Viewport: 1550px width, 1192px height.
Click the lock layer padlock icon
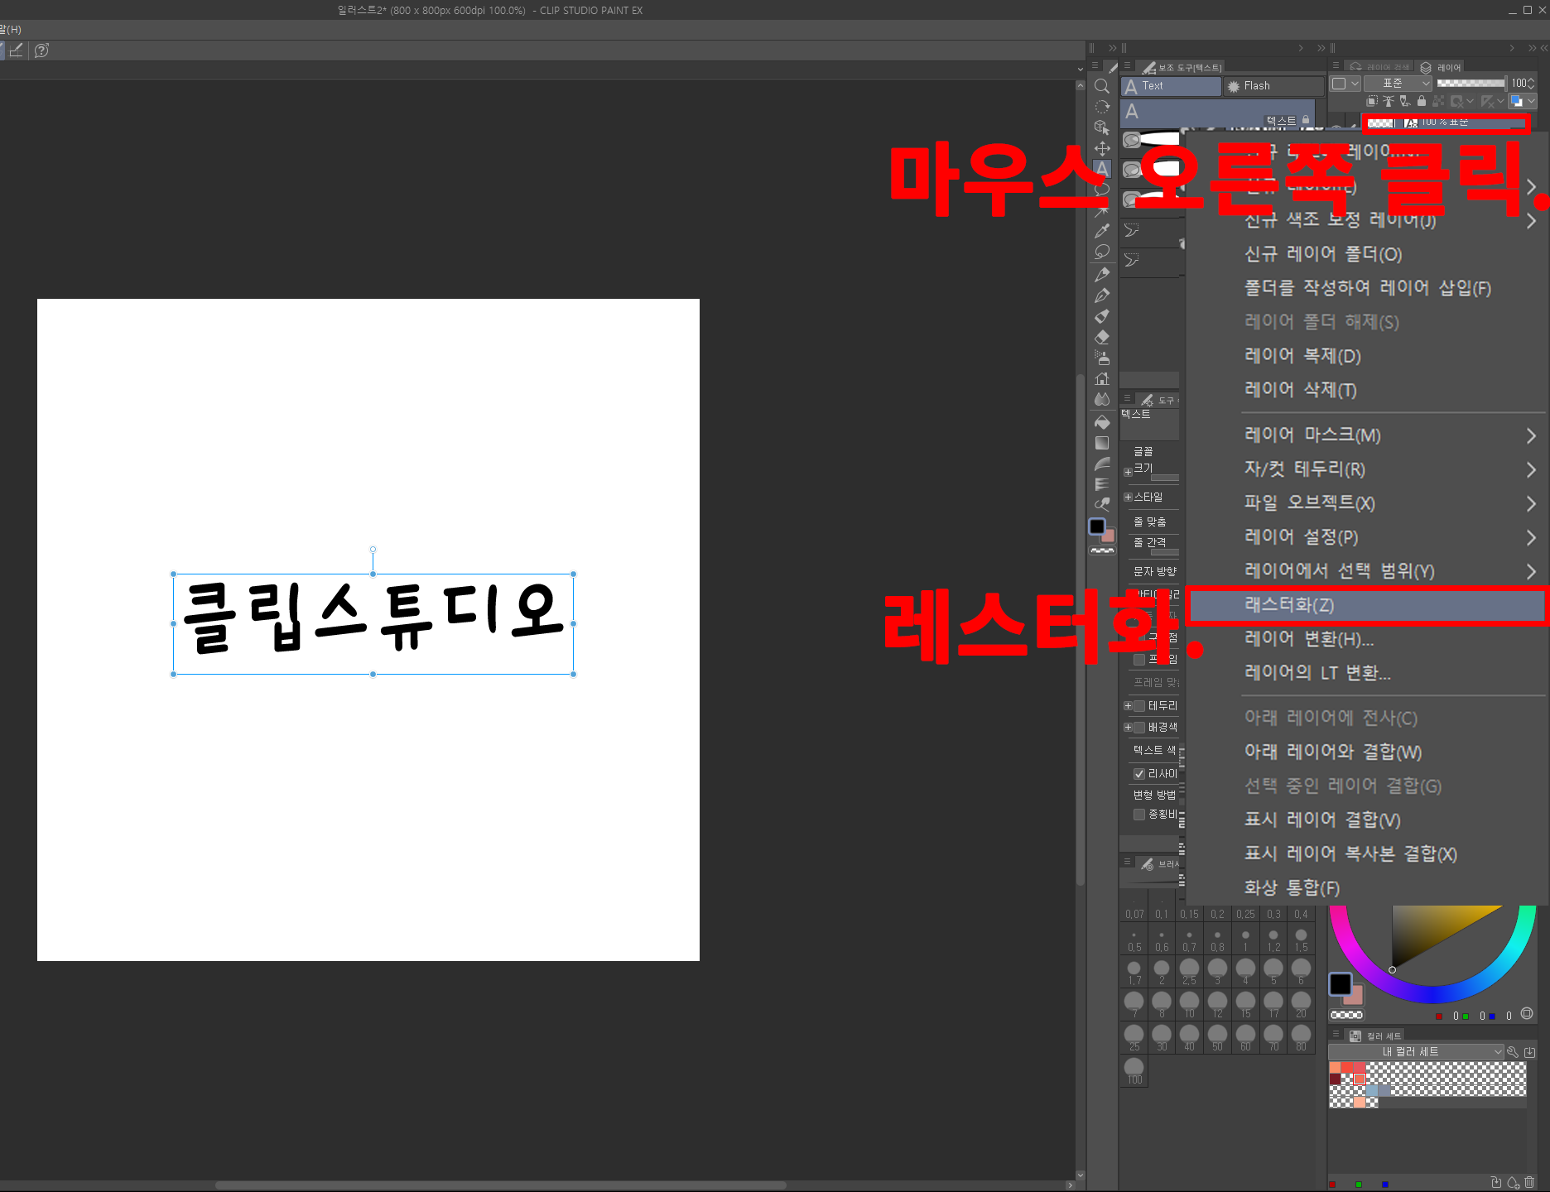[1422, 101]
